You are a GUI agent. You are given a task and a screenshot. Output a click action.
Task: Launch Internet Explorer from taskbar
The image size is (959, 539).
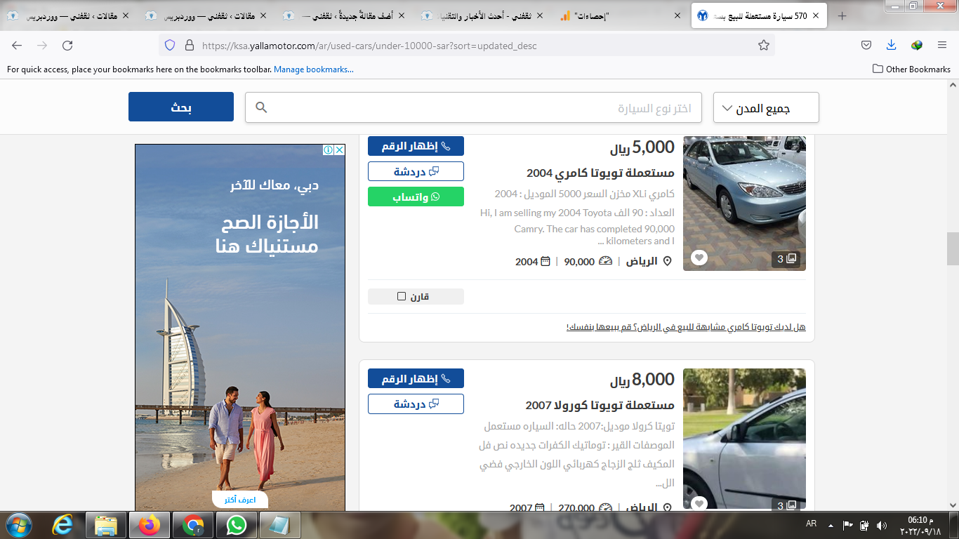point(63,525)
